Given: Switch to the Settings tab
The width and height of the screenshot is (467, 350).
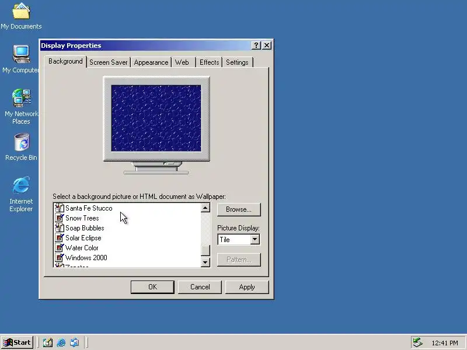Looking at the screenshot, I should [x=237, y=62].
